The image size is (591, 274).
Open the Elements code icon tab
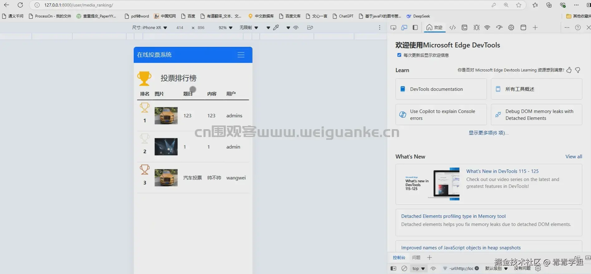tap(453, 27)
